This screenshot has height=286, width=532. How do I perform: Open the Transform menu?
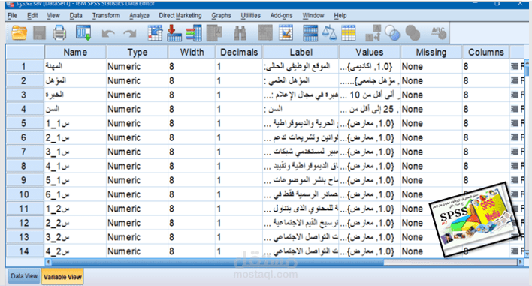click(x=106, y=15)
